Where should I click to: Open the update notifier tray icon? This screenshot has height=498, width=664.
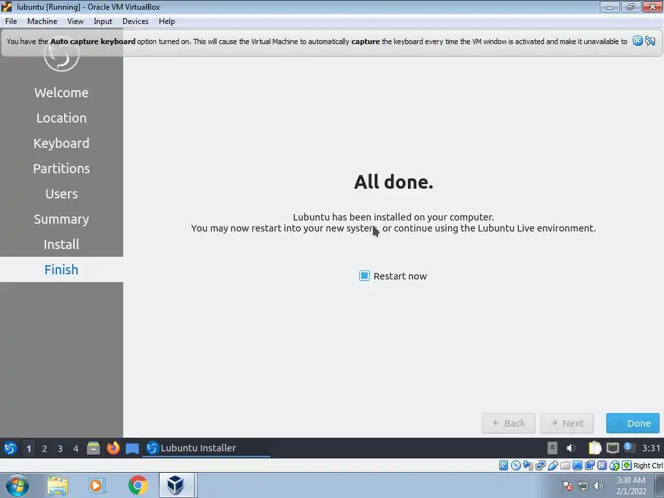click(x=629, y=447)
